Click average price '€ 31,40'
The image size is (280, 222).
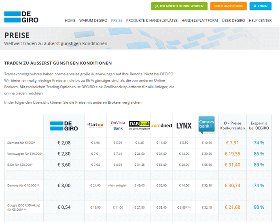coord(232,165)
